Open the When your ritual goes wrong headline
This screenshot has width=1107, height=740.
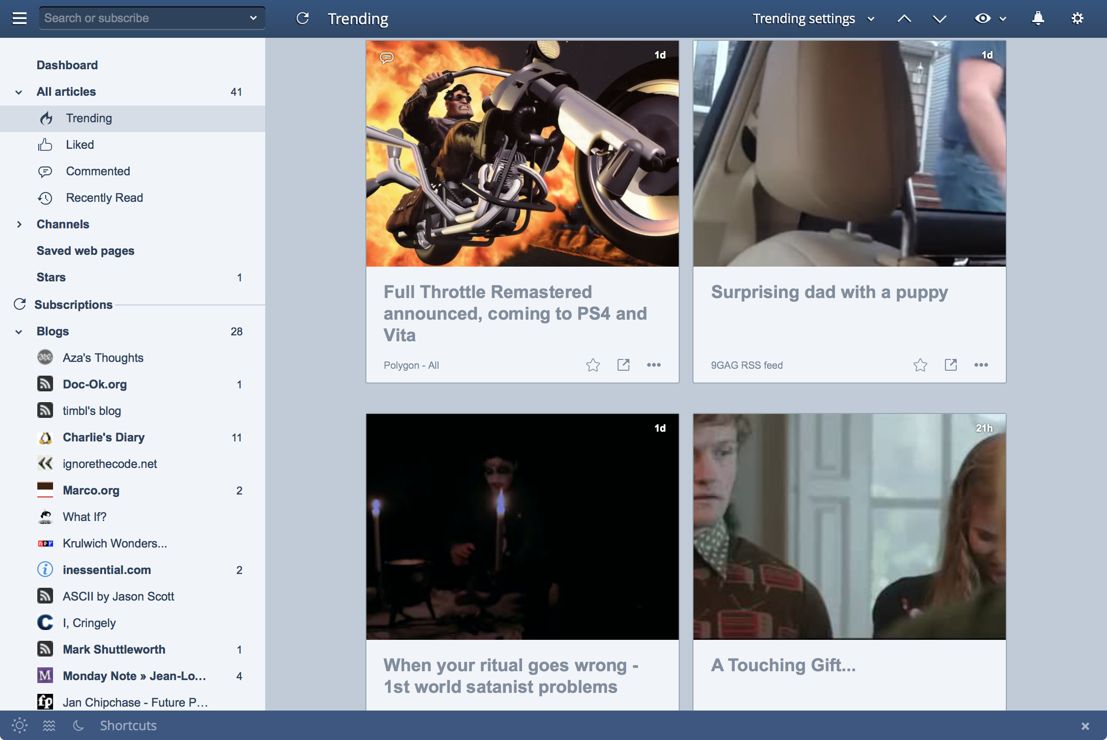click(511, 676)
